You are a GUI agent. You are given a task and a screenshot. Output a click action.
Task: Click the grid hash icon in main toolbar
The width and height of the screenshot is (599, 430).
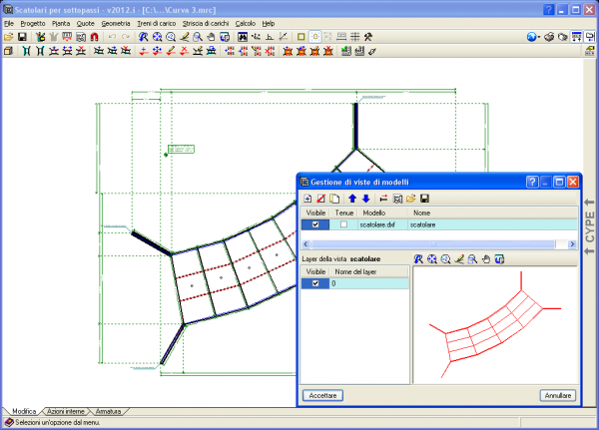[354, 37]
